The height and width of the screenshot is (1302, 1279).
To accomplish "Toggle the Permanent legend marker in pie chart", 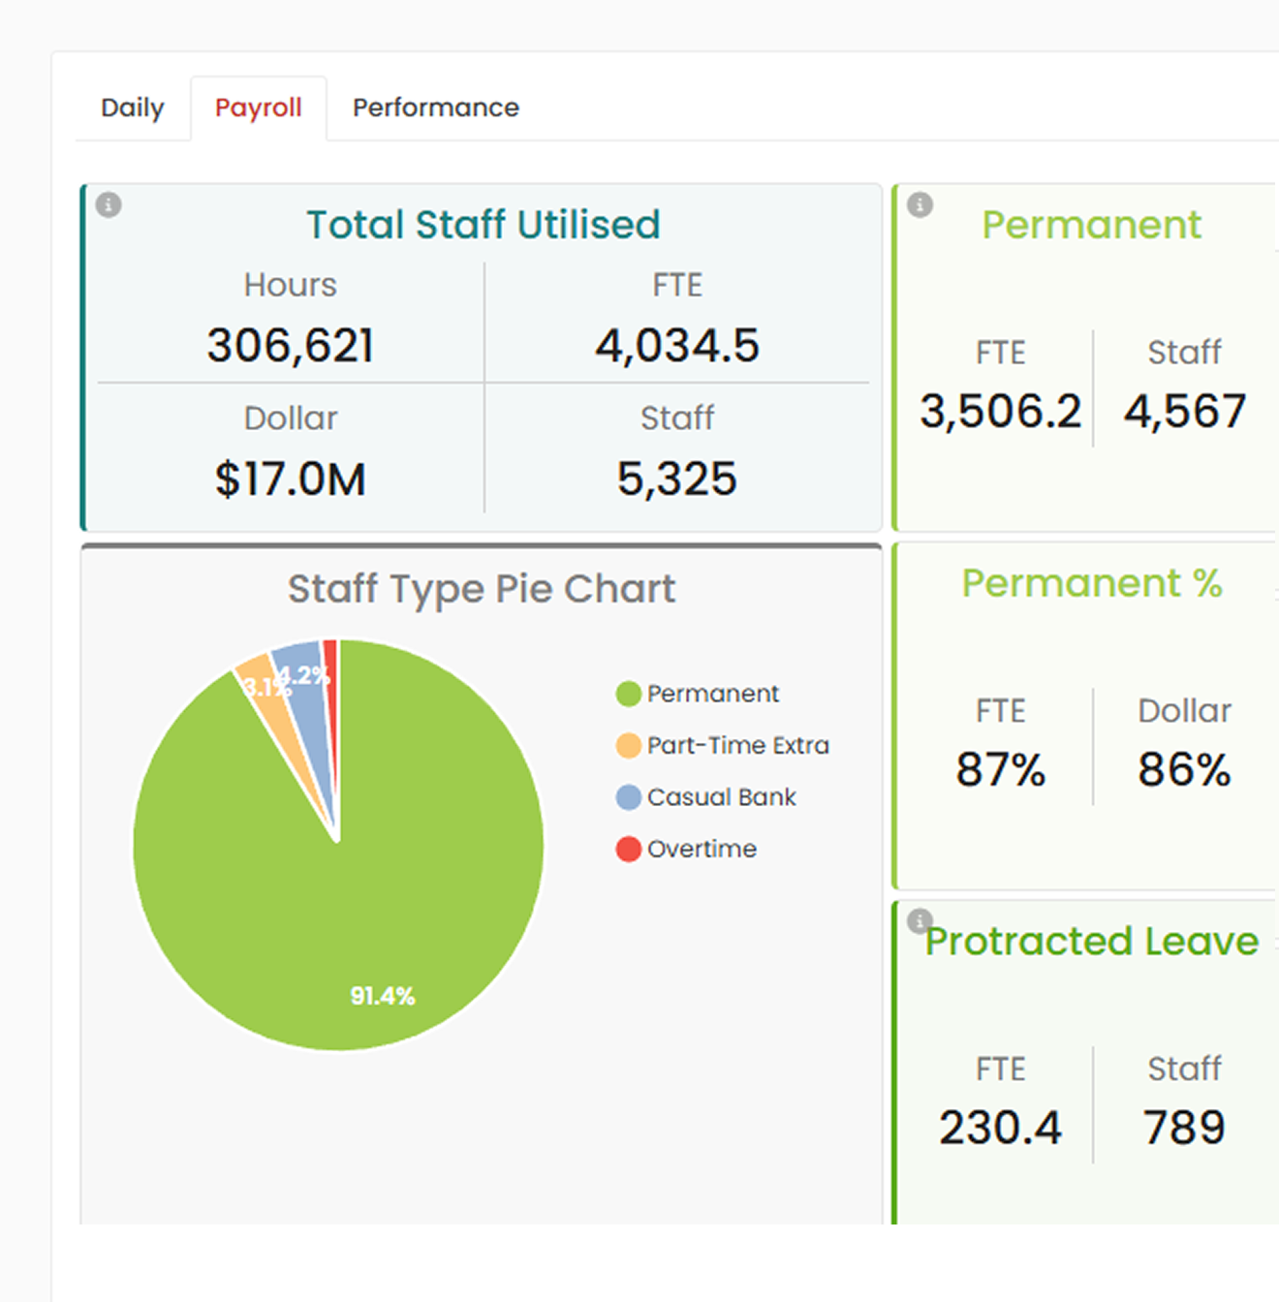I will [x=629, y=694].
